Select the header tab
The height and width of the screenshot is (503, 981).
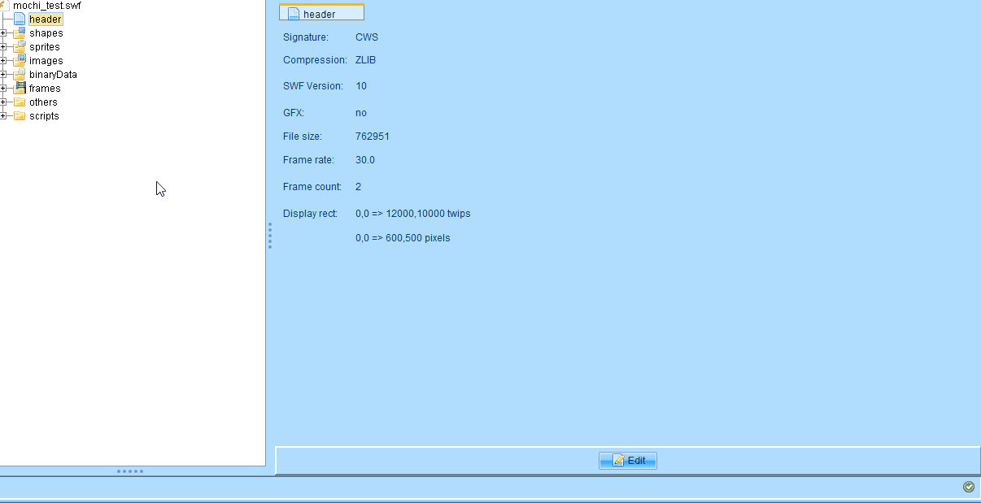coord(321,12)
